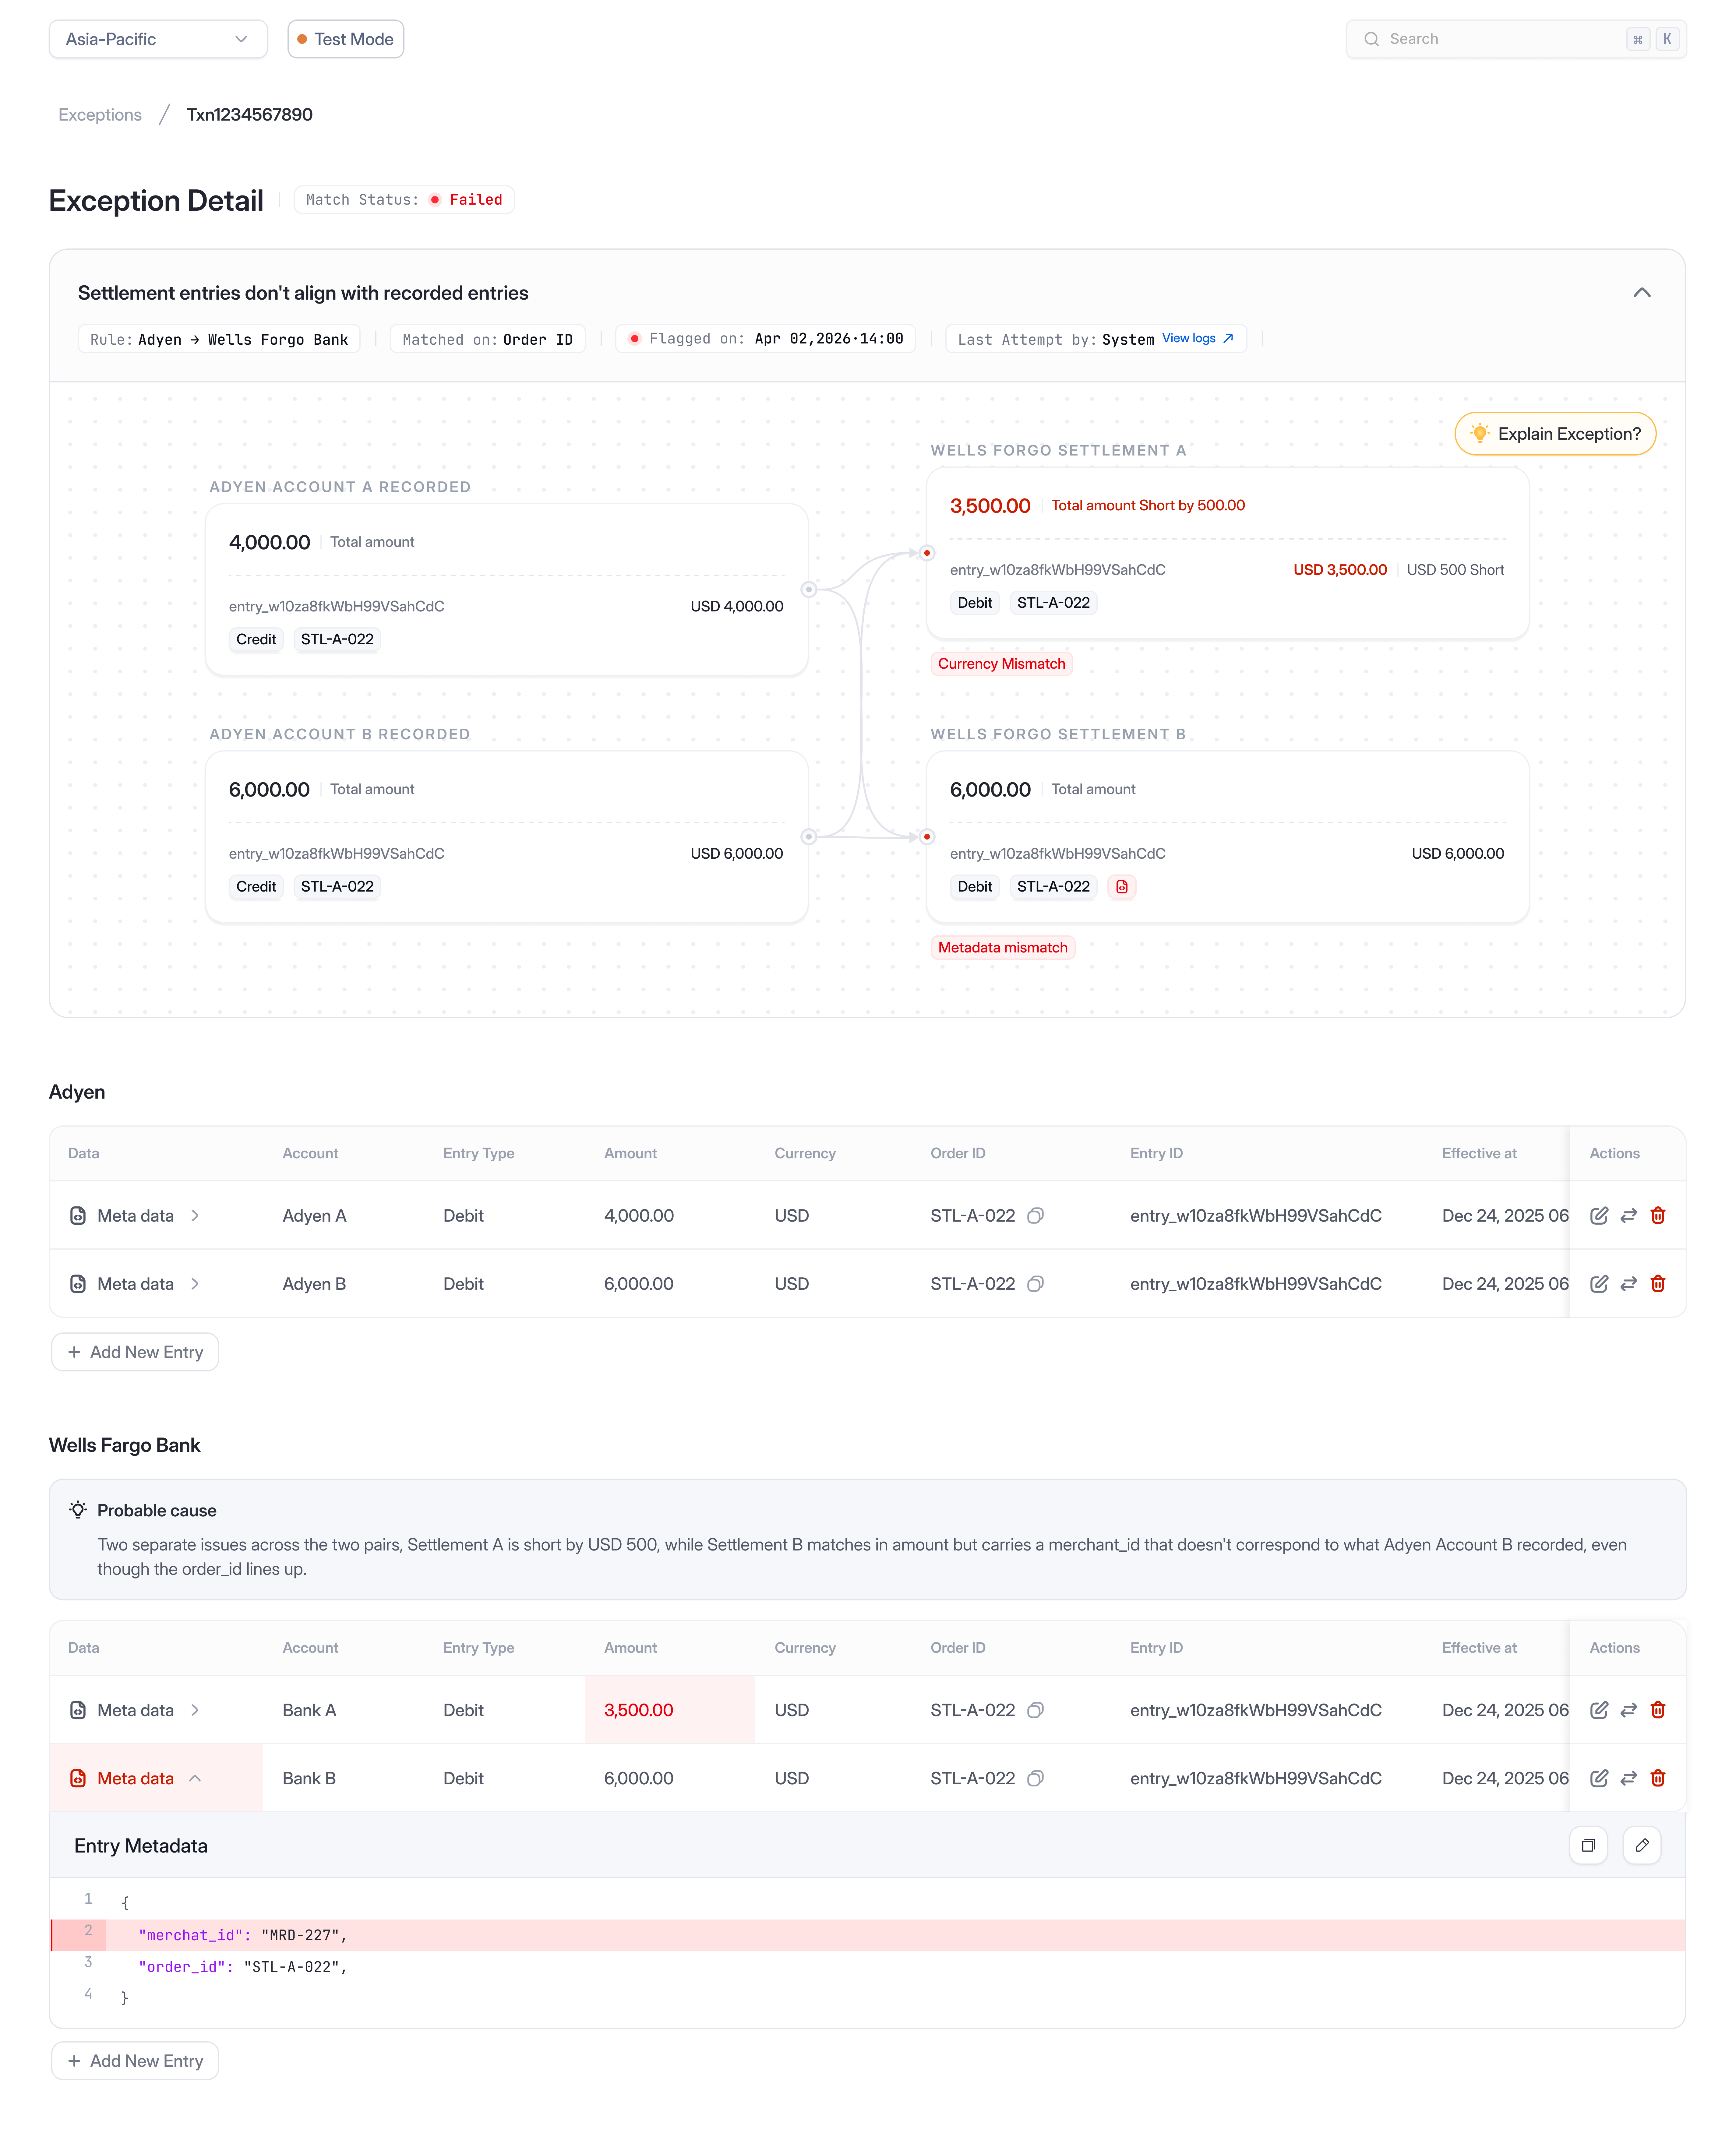Select the Wells Forgo Settlement B card
This screenshot has width=1736, height=2129.
(1228, 837)
